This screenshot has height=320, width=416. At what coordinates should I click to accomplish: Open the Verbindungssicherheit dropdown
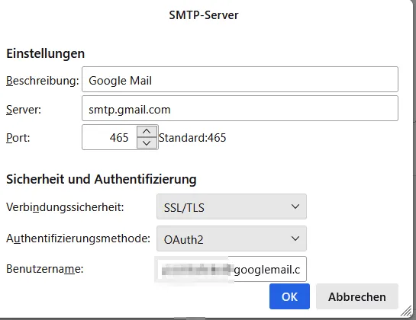pos(231,206)
